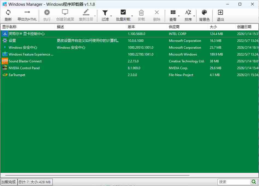Click the horizontal scrollbar at list bottom
The width and height of the screenshot is (259, 186).
click(97, 175)
